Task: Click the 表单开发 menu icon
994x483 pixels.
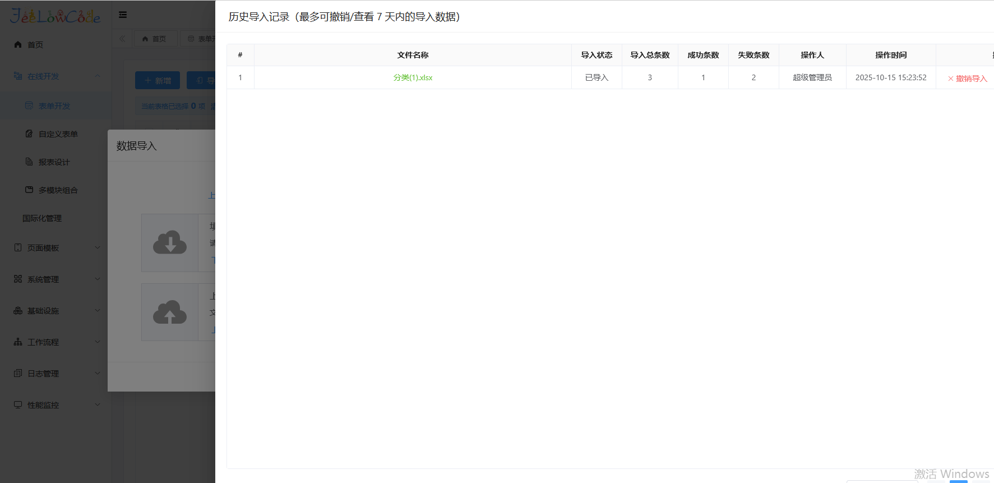Action: [x=29, y=105]
